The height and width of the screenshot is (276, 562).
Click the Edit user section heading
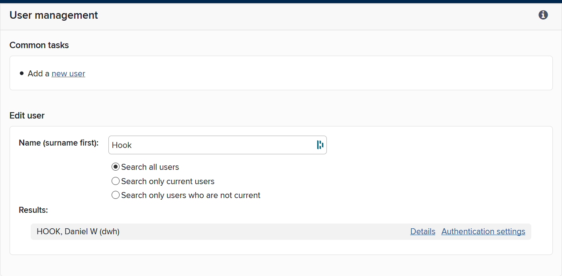point(27,116)
